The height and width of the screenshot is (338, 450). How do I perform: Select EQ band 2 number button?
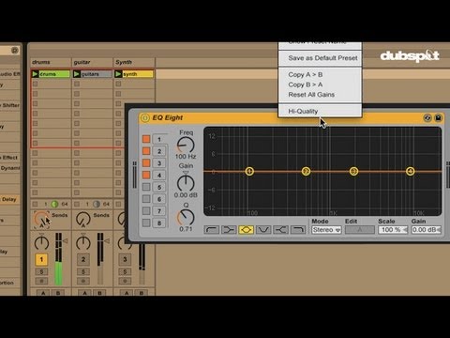pyautogui.click(x=159, y=151)
